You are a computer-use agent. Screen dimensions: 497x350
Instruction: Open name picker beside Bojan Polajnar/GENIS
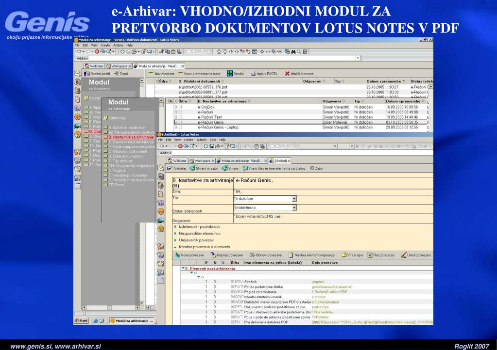pos(277,217)
